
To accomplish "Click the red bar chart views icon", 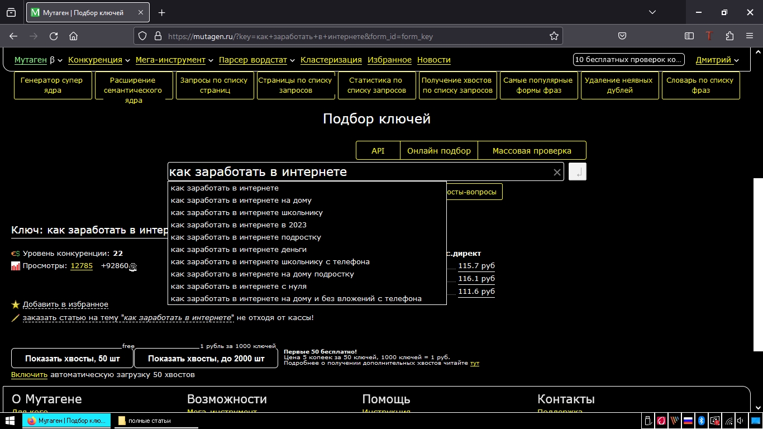I will click(16, 266).
